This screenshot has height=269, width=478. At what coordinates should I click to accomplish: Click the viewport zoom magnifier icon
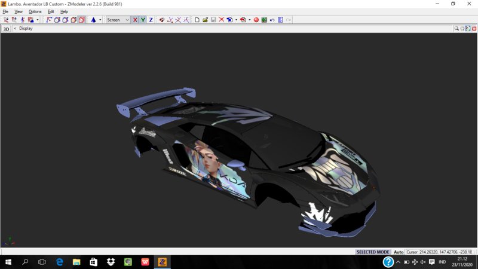point(456,28)
